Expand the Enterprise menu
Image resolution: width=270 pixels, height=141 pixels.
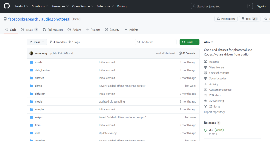(x=105, y=6)
